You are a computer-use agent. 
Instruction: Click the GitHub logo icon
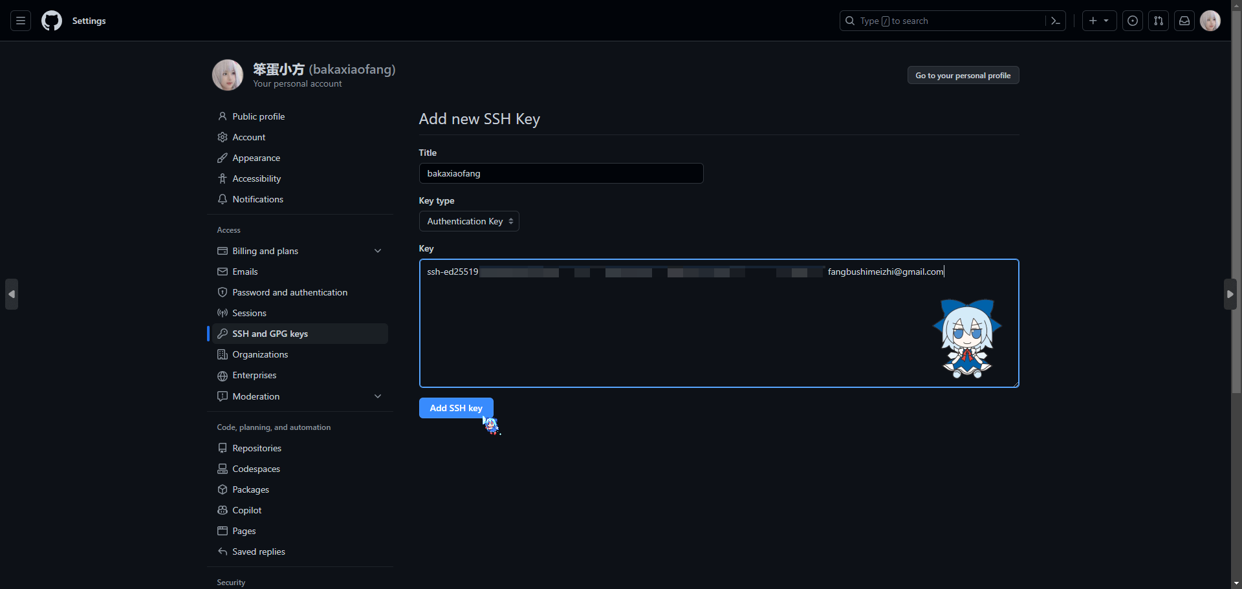click(52, 21)
